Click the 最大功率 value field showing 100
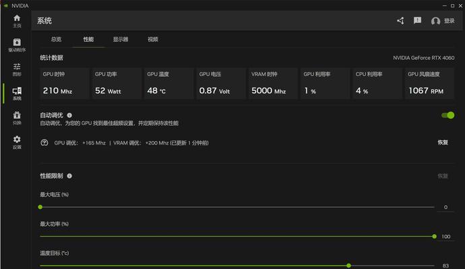Screen dimensions: 465x269 pyautogui.click(x=445, y=237)
